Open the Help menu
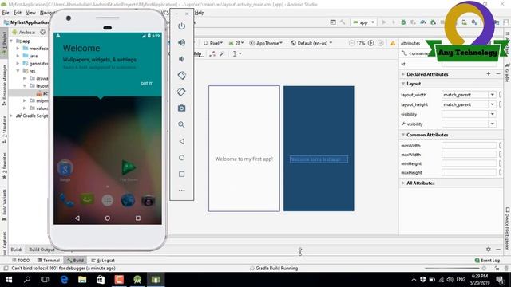 [200, 13]
